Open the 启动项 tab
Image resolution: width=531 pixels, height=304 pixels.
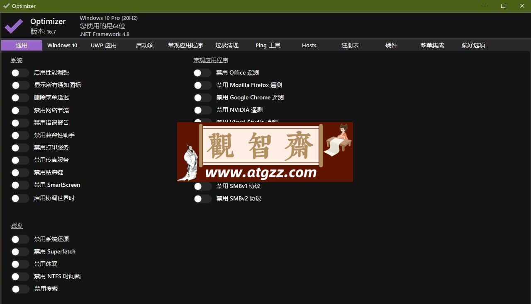pos(145,45)
